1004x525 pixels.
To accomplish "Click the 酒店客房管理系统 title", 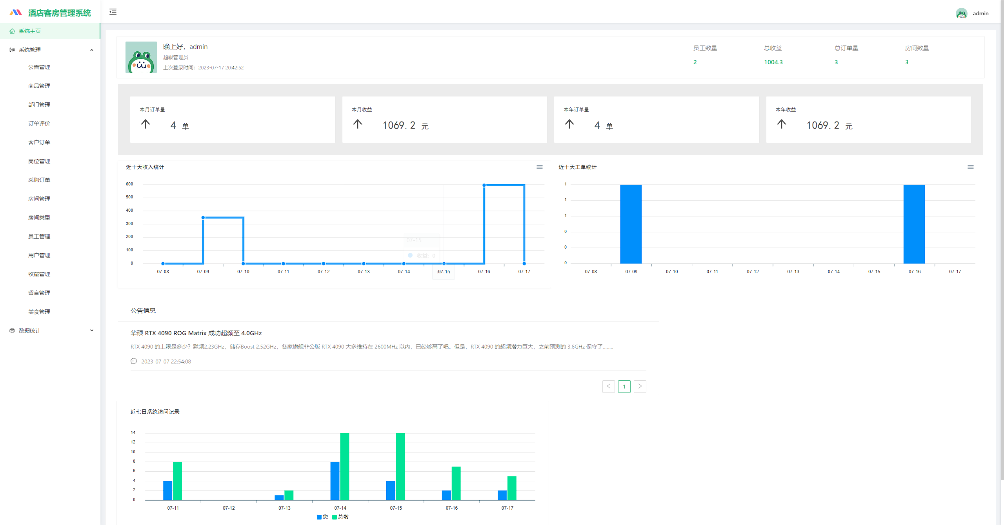I will (x=60, y=13).
